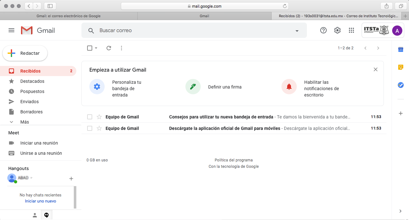The width and height of the screenshot is (409, 220).
Task: Open Google Tasks side panel
Action: (x=401, y=85)
